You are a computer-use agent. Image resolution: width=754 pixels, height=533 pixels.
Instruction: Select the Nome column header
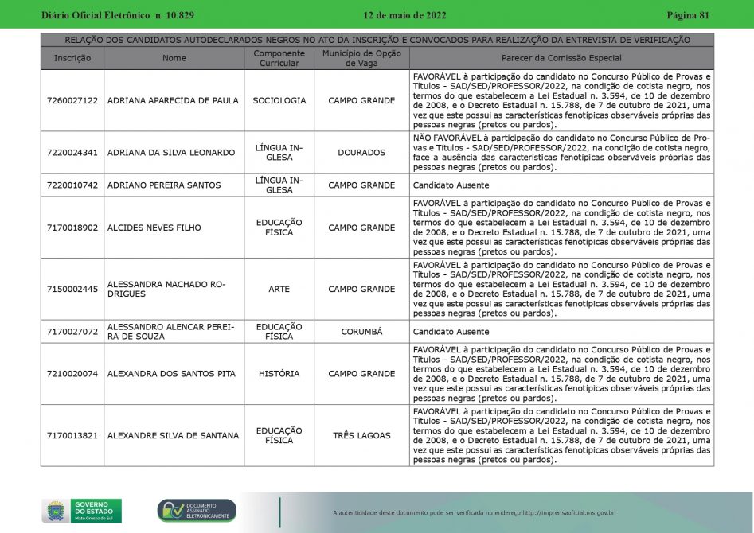[174, 58]
